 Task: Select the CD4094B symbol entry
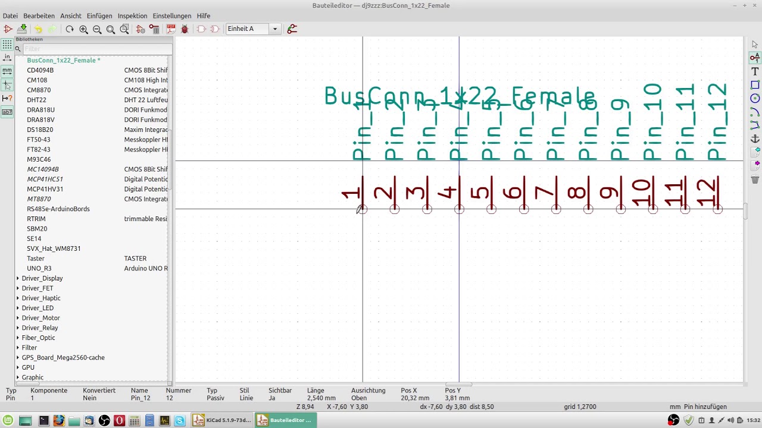(40, 70)
